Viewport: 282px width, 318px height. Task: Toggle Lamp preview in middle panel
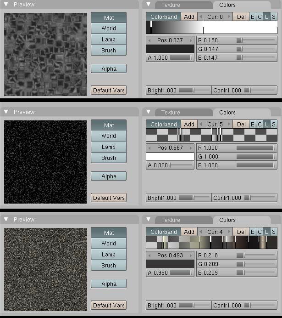[x=109, y=147]
